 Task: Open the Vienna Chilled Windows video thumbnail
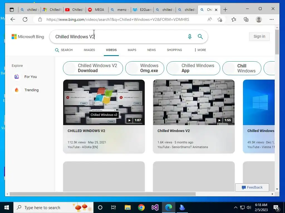(x=259, y=102)
